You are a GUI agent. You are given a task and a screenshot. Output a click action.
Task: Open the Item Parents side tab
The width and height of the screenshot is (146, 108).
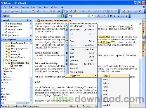[144, 49]
